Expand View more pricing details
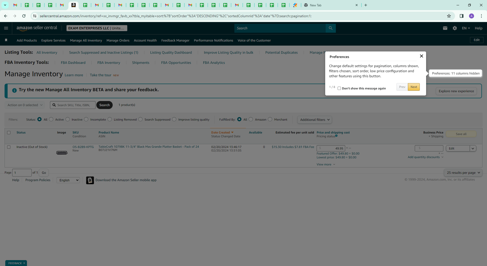This screenshot has height=266, width=487. point(326,164)
